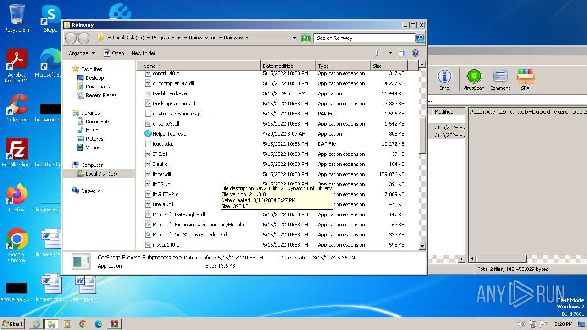Click the Start button
The image size is (587, 330).
pyautogui.click(x=13, y=324)
